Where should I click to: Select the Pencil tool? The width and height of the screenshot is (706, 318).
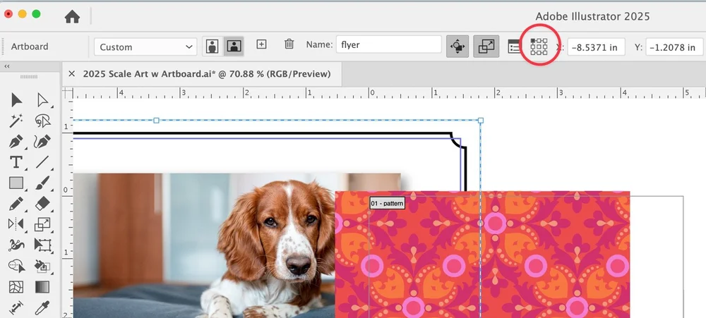[x=16, y=203]
